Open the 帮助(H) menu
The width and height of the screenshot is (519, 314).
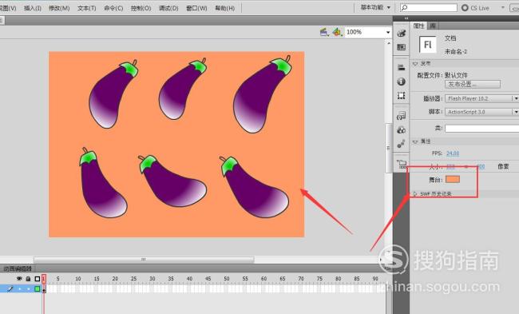tap(224, 8)
